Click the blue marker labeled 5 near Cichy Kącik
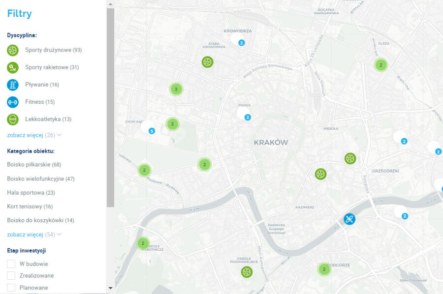Image resolution: width=443 pixels, height=294 pixels. tap(152, 130)
